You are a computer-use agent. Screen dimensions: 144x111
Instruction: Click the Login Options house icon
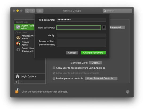click(x=18, y=76)
